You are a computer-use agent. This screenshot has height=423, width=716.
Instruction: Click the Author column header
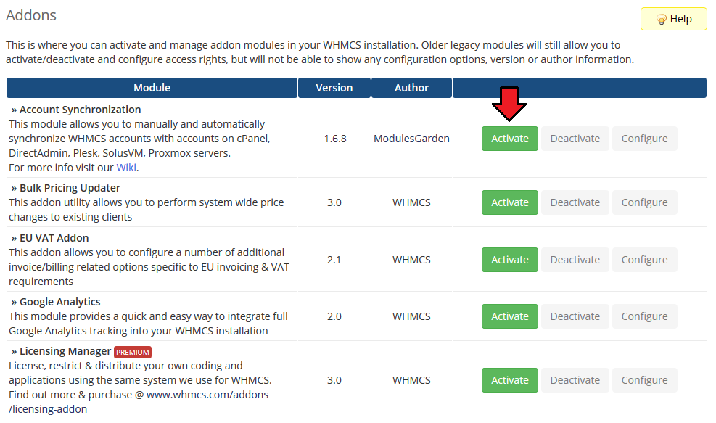(x=411, y=88)
